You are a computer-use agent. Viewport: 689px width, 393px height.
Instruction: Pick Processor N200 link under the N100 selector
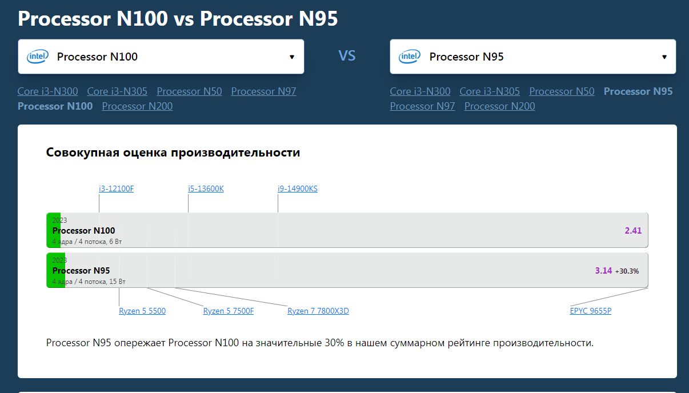tap(137, 106)
